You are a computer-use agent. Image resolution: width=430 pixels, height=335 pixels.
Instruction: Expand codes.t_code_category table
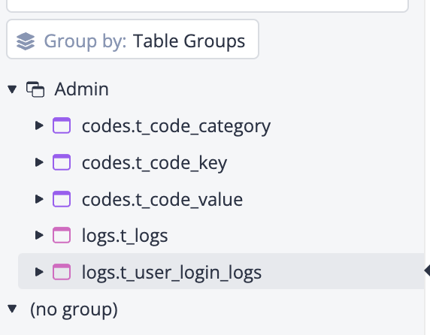40,125
